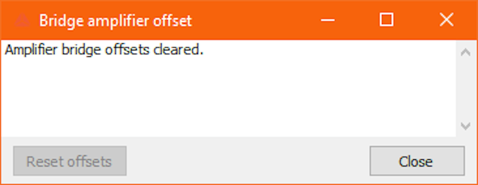The height and width of the screenshot is (185, 478).
Task: Click the gray area between the two buttons
Action: (x=248, y=161)
